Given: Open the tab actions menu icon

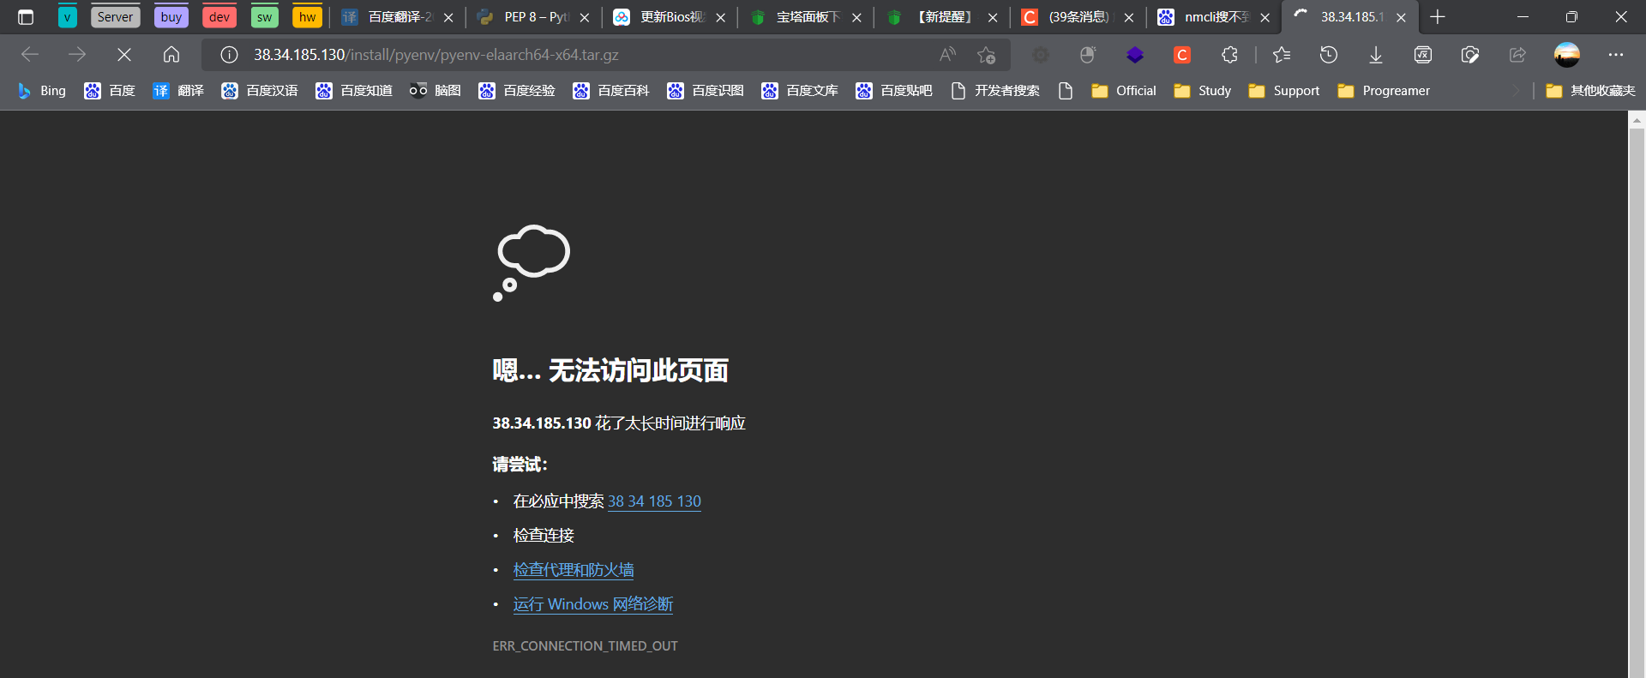Looking at the screenshot, I should point(26,17).
